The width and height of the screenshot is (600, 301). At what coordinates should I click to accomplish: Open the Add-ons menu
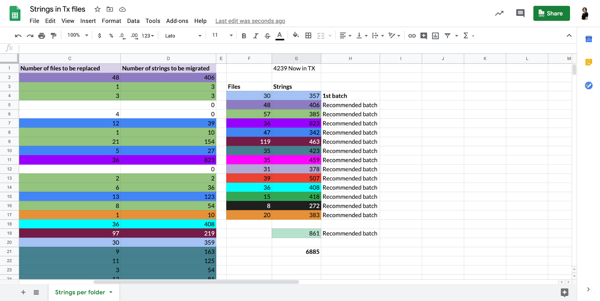(x=177, y=21)
